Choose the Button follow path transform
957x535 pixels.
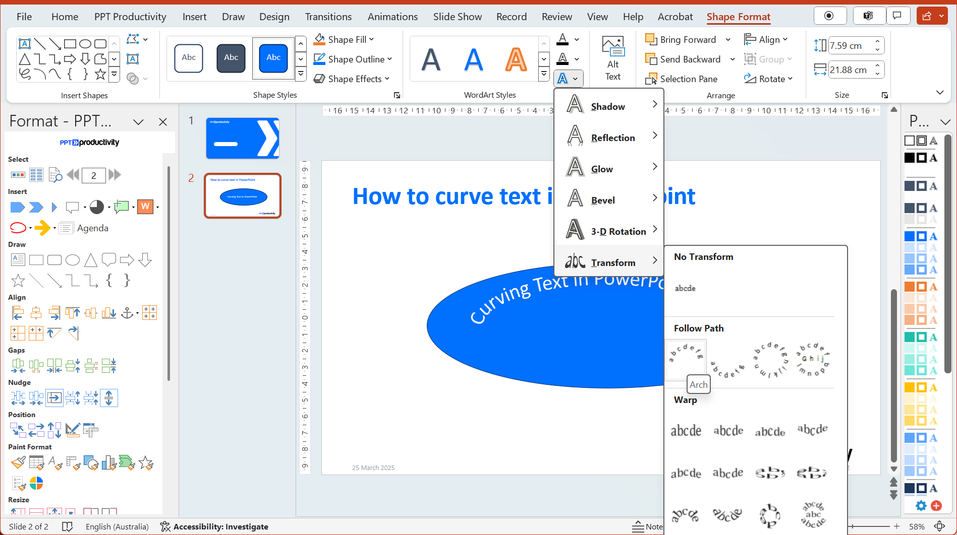point(813,359)
